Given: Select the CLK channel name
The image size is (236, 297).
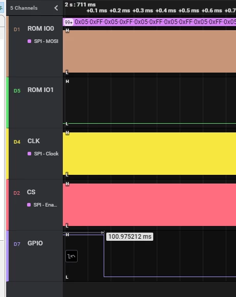Looking at the screenshot, I should (x=34, y=141).
